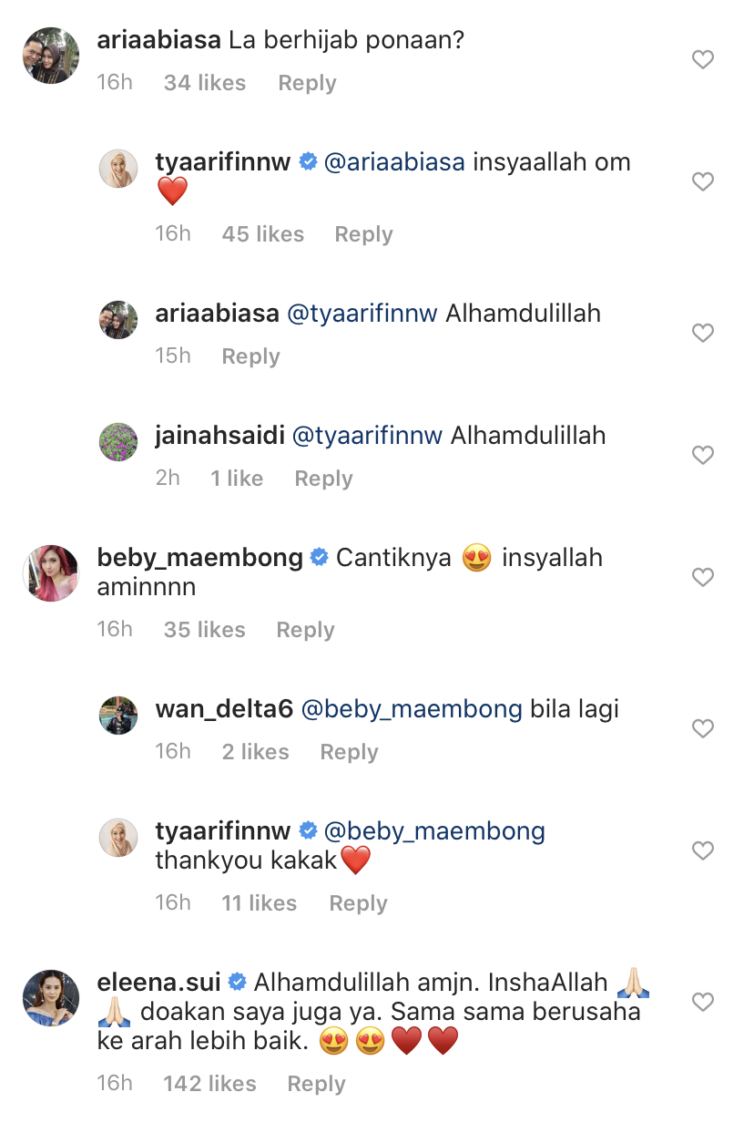Reply to beby_maembong's comment
The image size is (754, 1123).
[305, 630]
